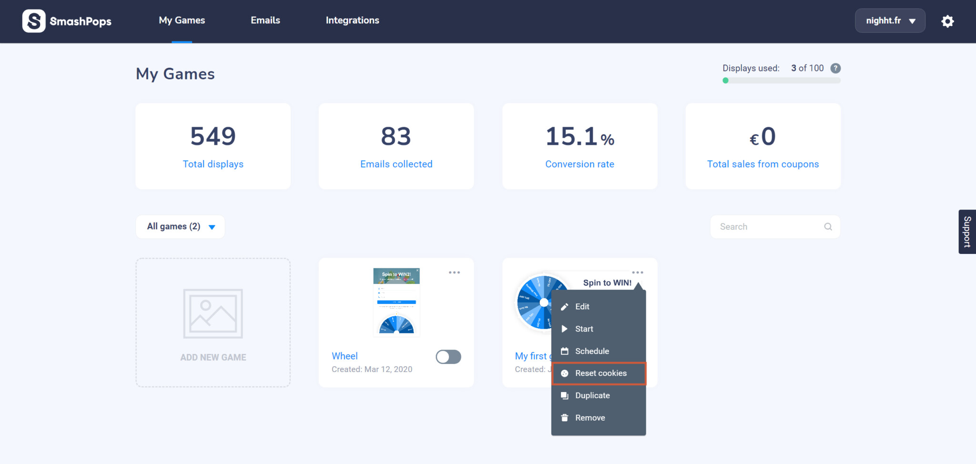This screenshot has width=976, height=464.
Task: Go to the Integrations tab
Action: 352,20
